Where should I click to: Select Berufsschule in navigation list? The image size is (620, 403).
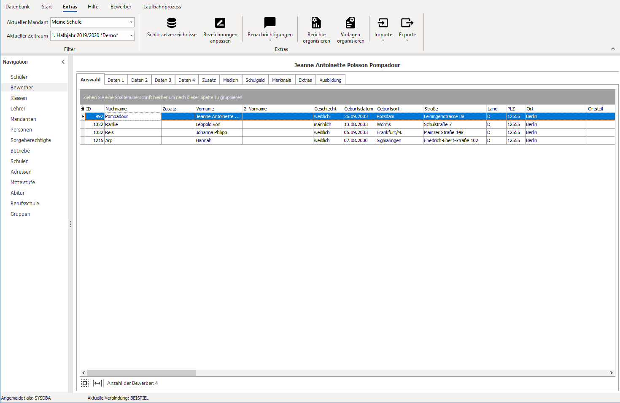[25, 204]
